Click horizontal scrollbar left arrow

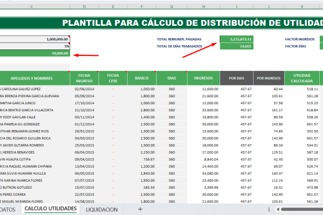click(x=278, y=210)
